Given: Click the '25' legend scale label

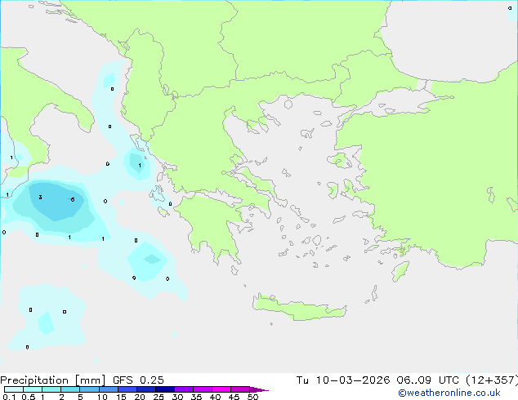Looking at the screenshot, I should tap(159, 397).
